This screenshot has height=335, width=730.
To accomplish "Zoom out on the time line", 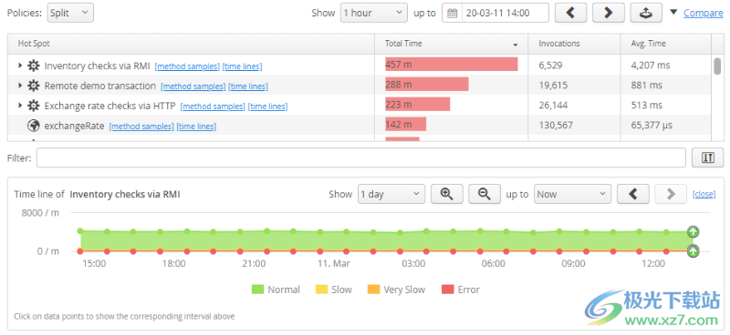I will (x=485, y=194).
